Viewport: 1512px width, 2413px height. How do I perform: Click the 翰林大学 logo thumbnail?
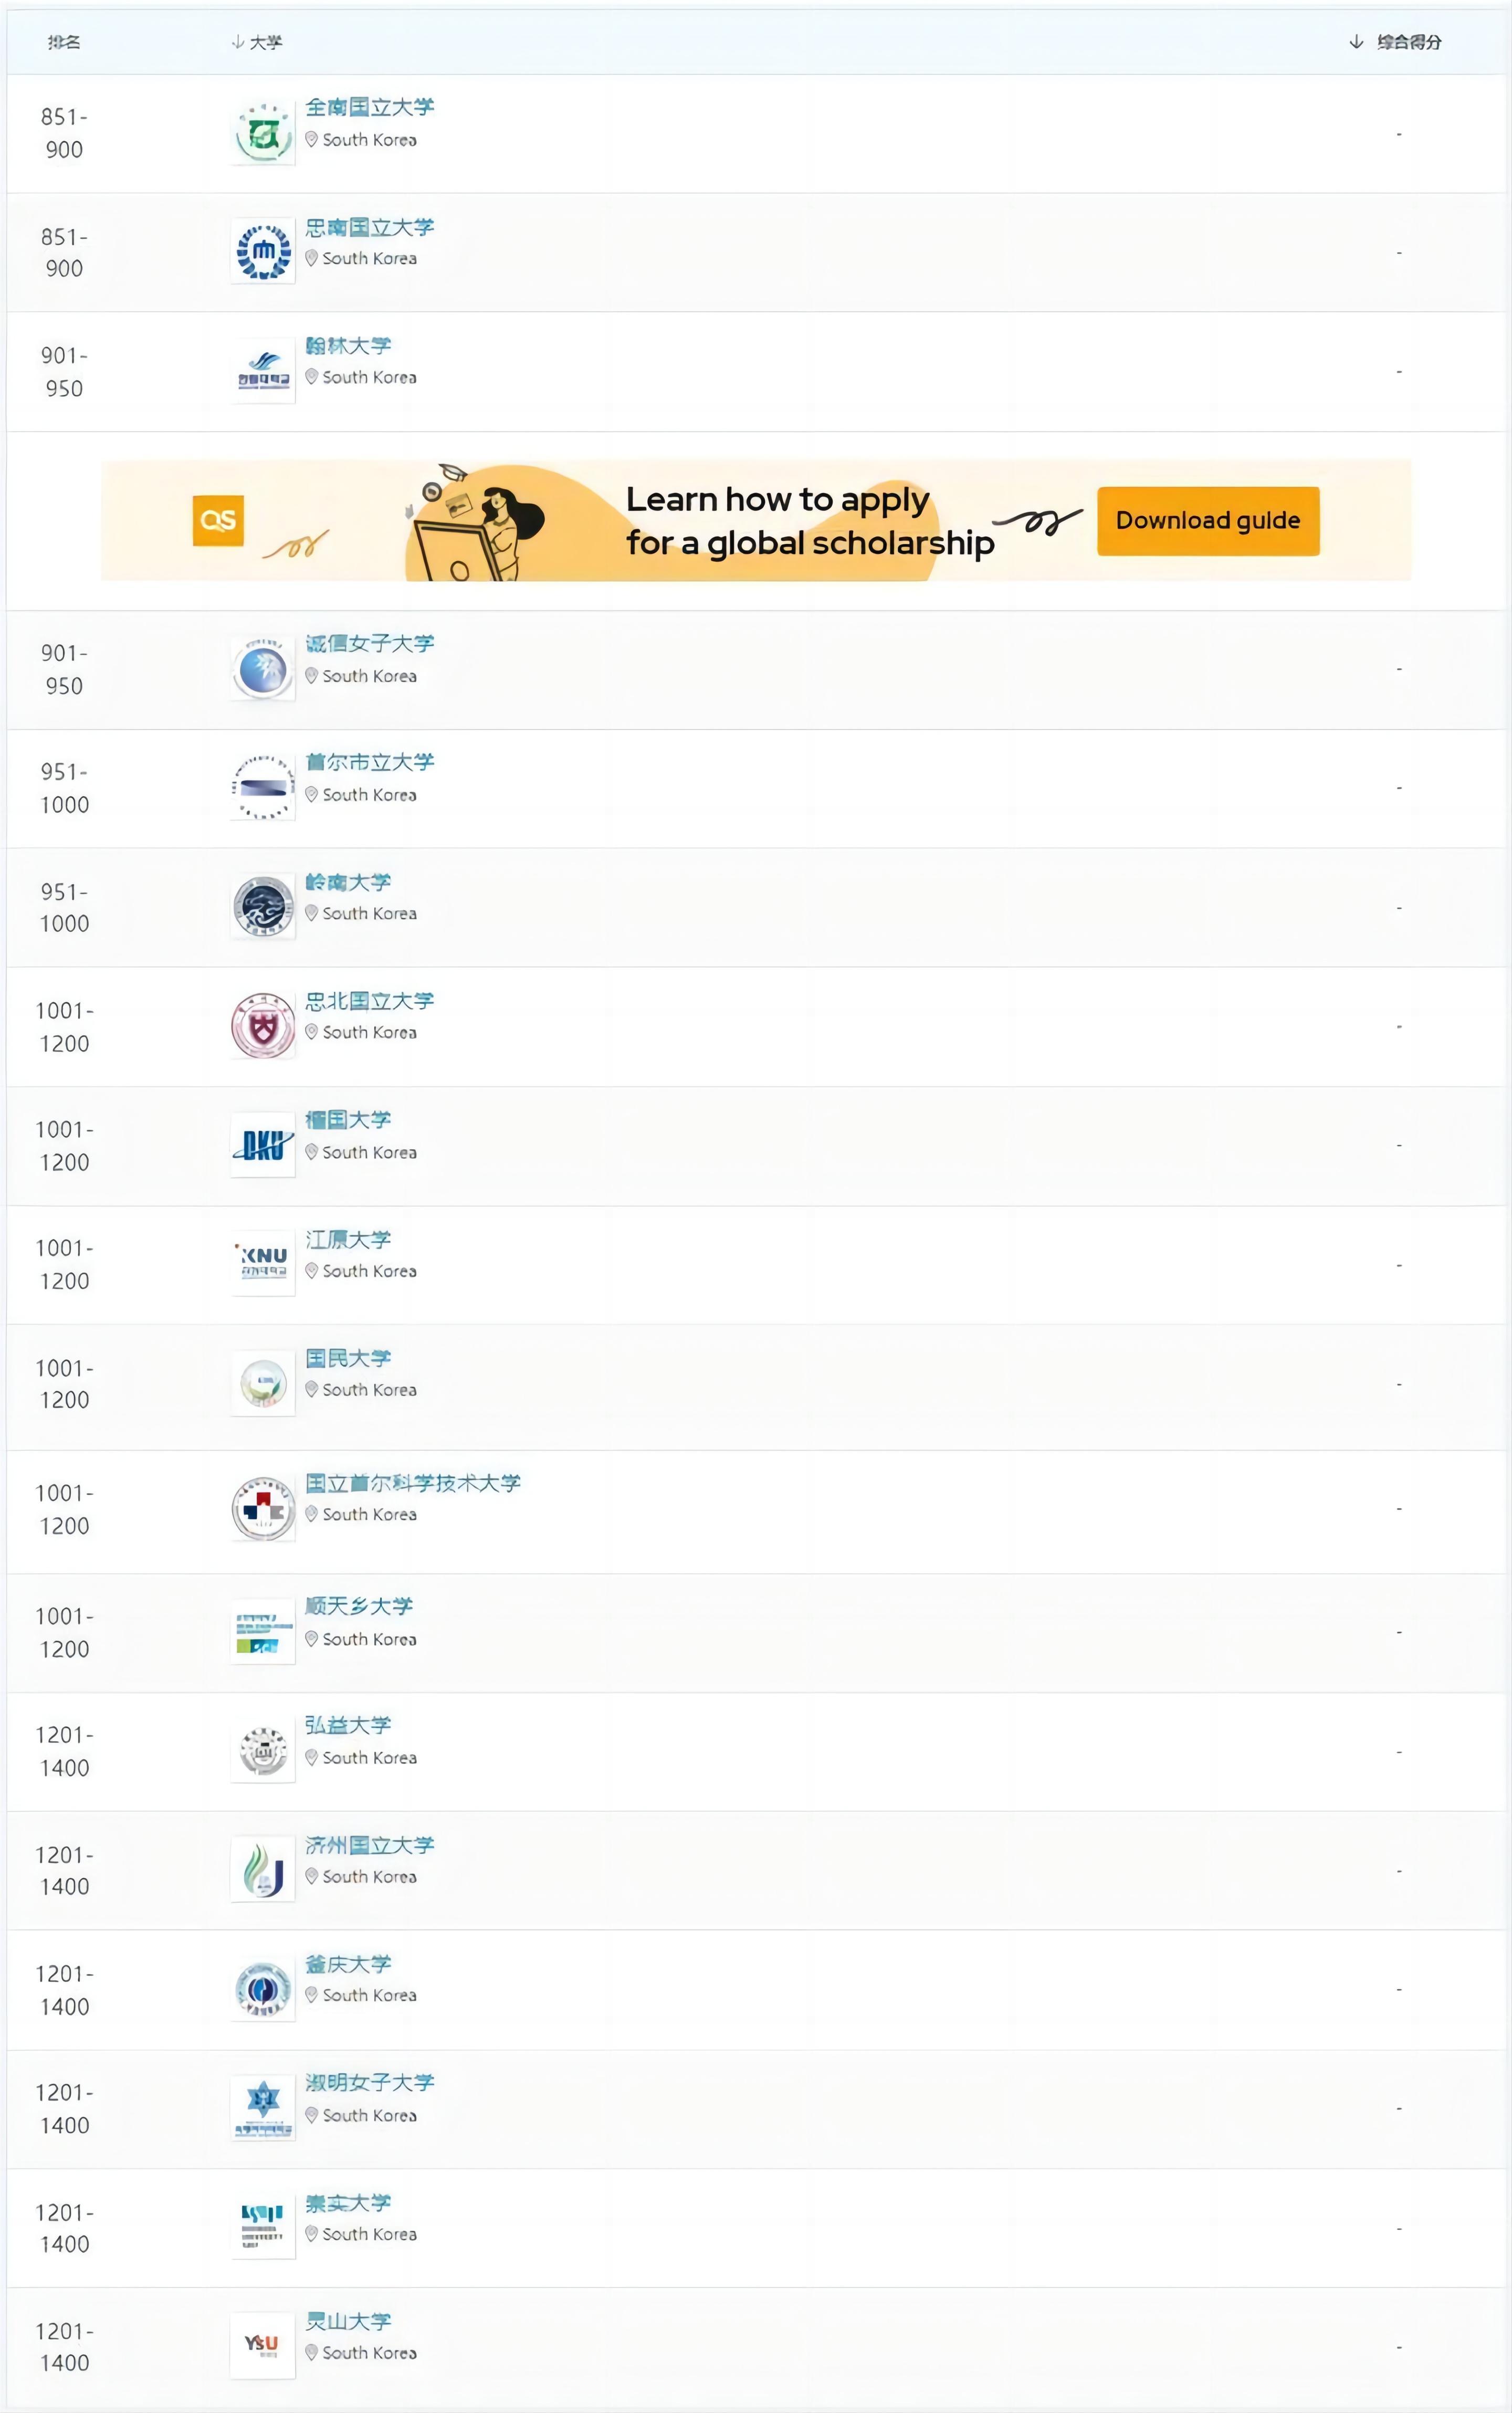click(x=262, y=371)
